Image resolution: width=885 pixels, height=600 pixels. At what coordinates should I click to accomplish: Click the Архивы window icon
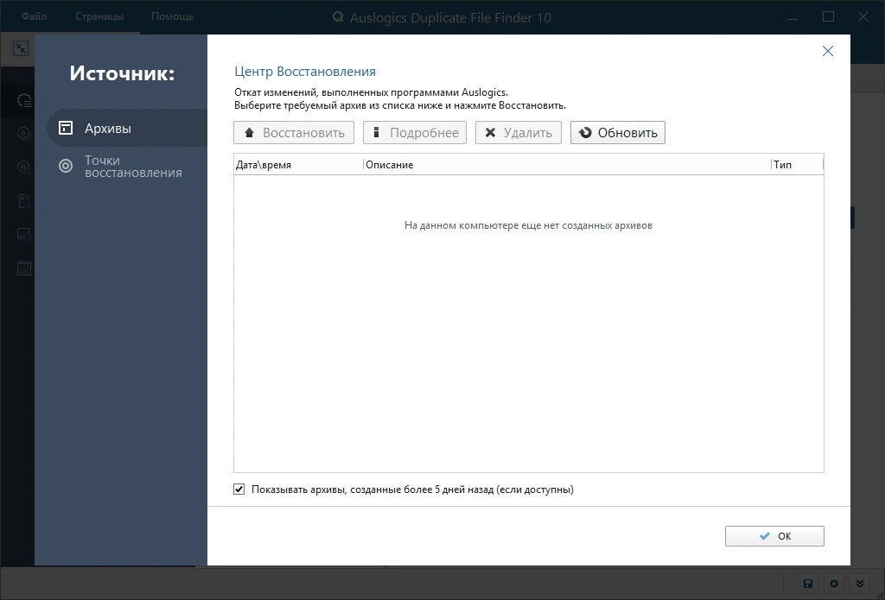click(x=66, y=128)
